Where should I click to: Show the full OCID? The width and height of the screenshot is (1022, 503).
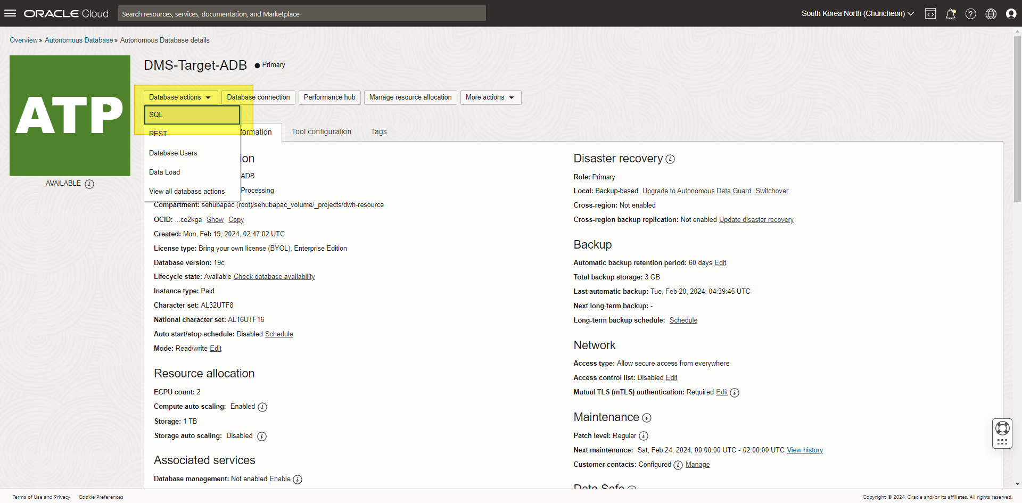215,220
